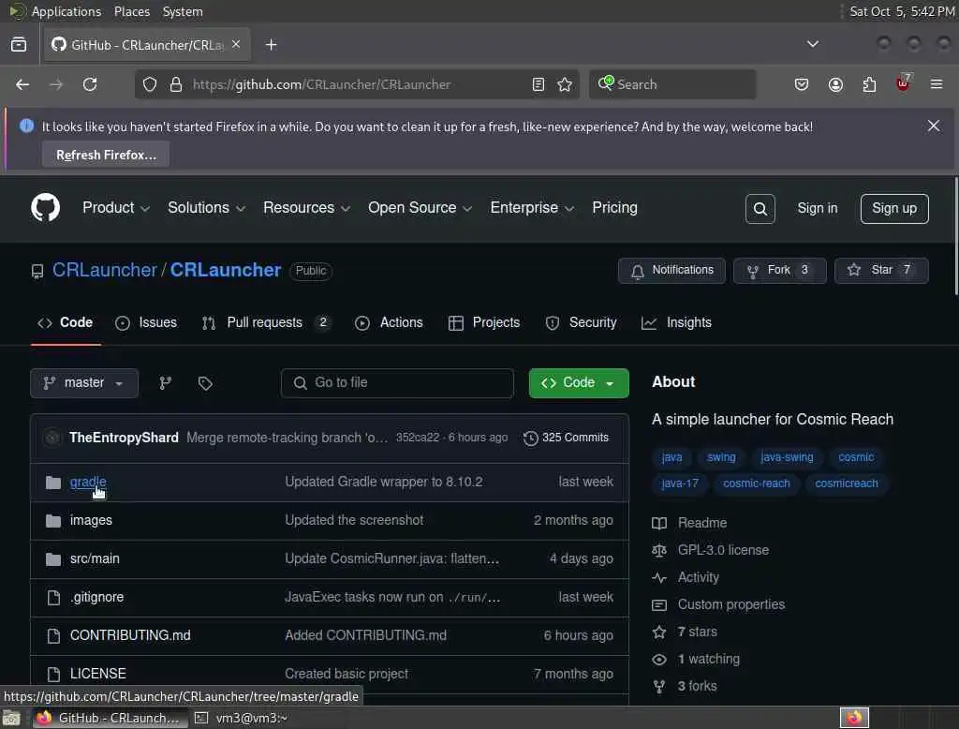Click the Firefox URL address bar
The height and width of the screenshot is (729, 959).
(x=355, y=84)
